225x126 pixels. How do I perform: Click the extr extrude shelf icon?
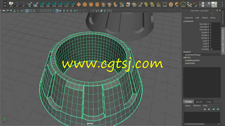coord(116,4)
